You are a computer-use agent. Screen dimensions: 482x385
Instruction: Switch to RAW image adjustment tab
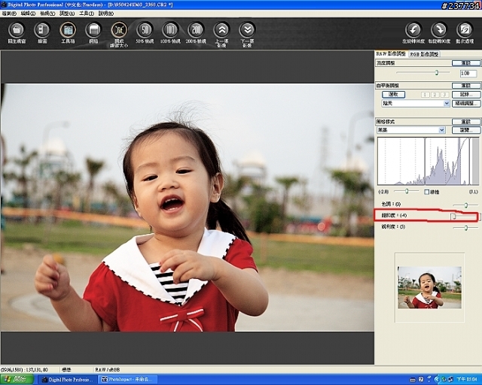[391, 53]
